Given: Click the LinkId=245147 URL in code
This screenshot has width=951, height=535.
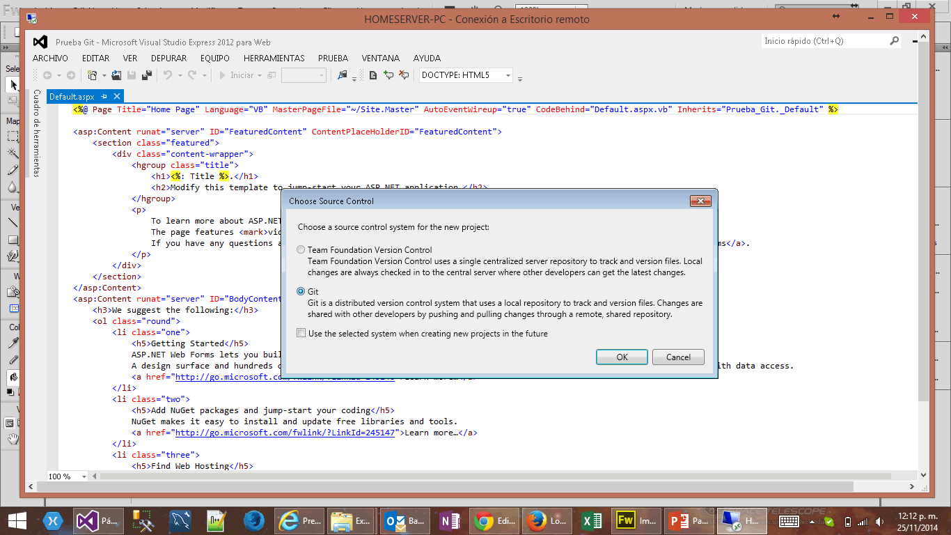Looking at the screenshot, I should tap(286, 433).
